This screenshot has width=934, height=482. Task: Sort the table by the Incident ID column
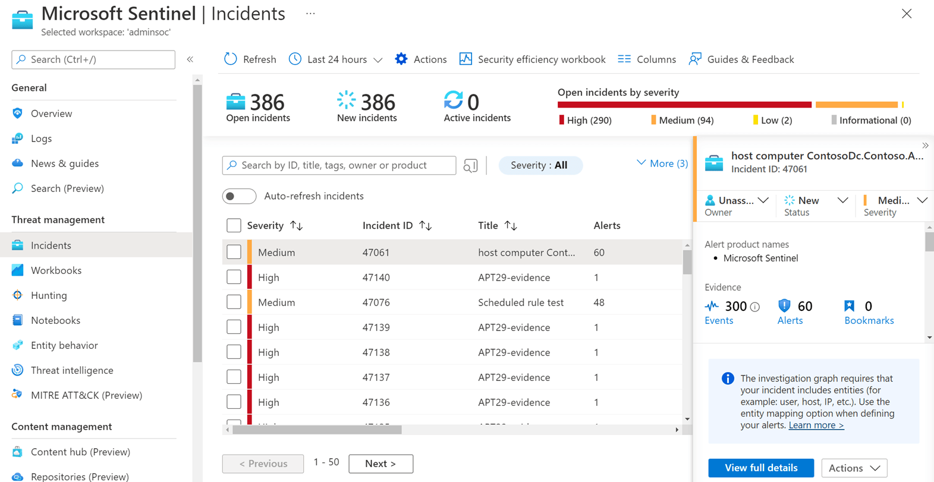(397, 226)
